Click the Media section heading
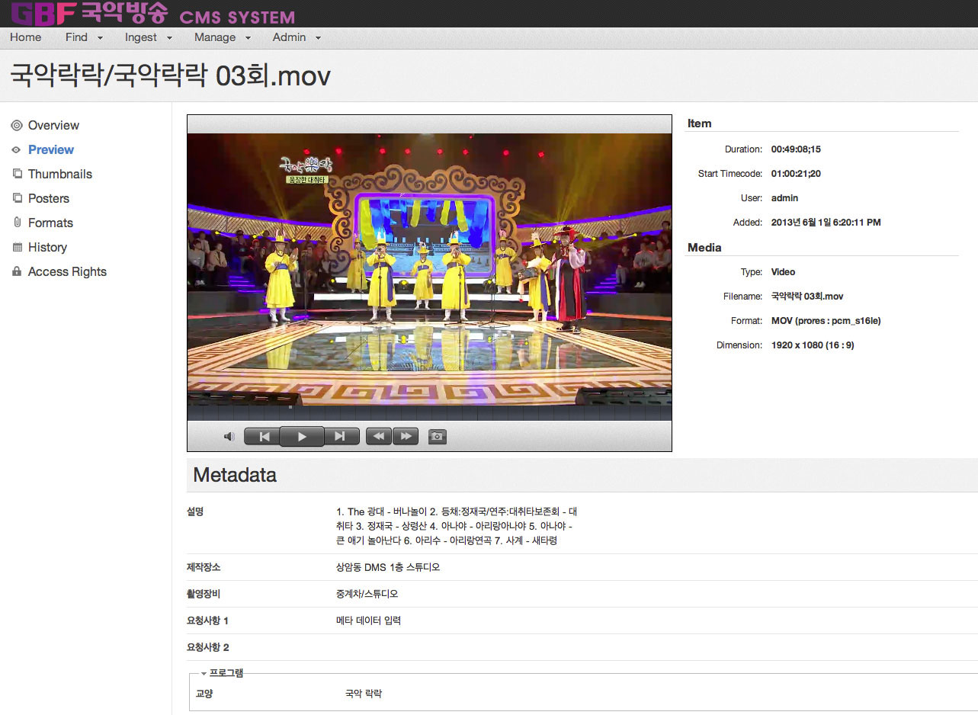978x715 pixels. [704, 248]
